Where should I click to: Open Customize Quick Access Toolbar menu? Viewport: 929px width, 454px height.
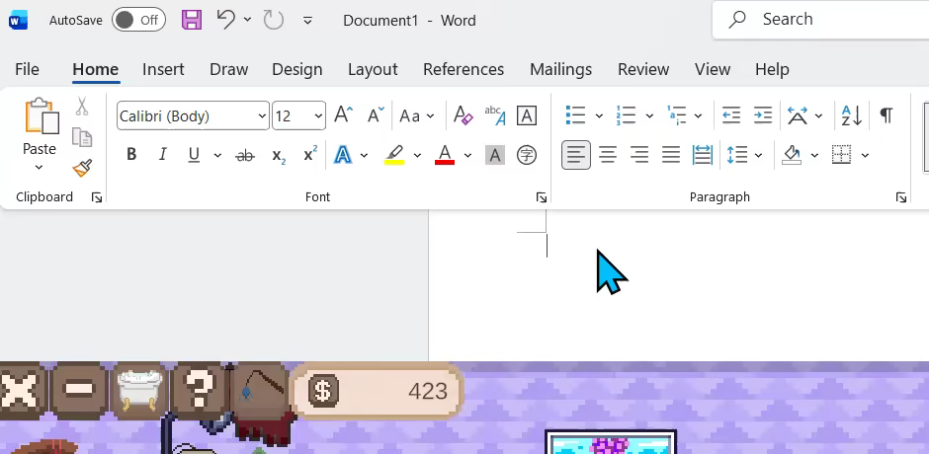(307, 21)
